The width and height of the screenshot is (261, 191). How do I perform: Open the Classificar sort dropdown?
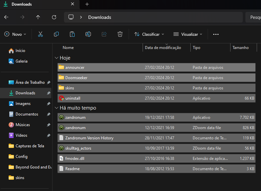tap(149, 34)
